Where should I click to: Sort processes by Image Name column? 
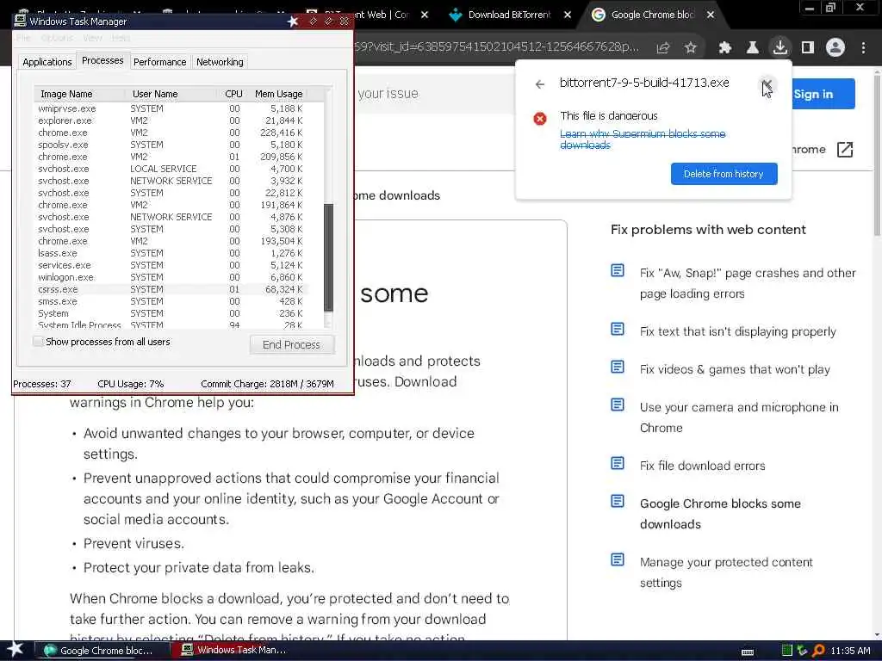click(79, 94)
